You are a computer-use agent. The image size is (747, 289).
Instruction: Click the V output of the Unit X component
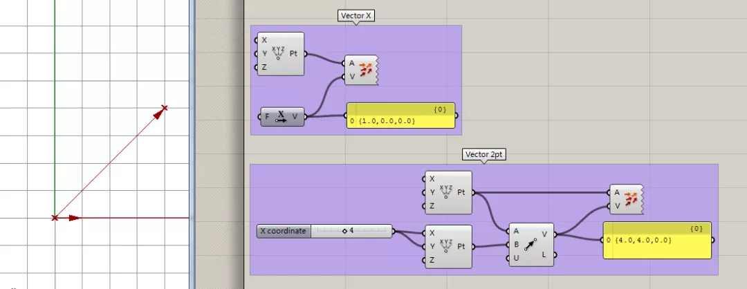pos(295,117)
